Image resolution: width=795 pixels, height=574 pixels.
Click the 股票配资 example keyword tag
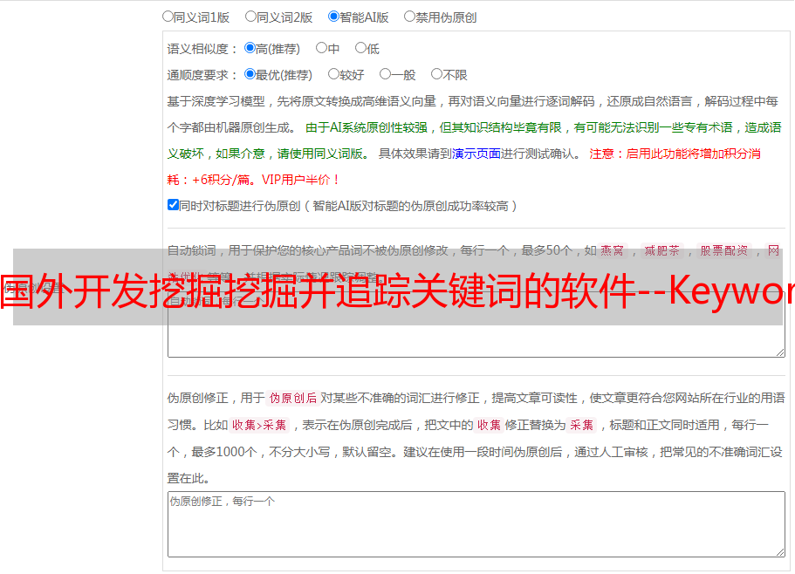[724, 250]
